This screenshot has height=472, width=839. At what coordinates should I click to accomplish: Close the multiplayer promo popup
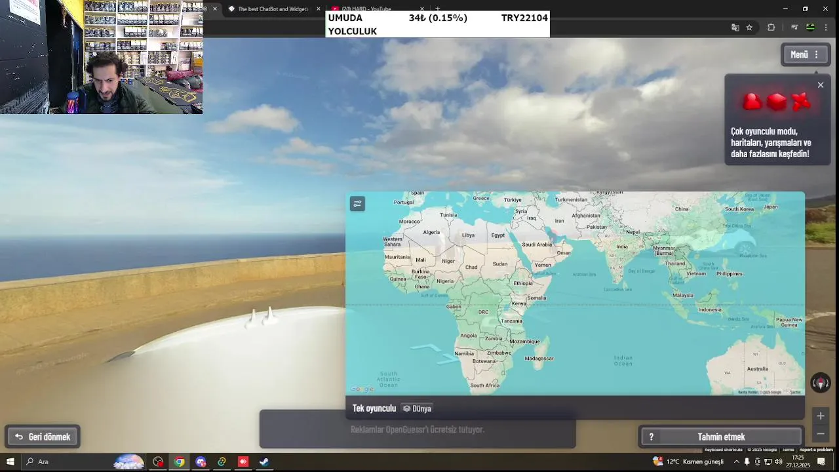click(x=821, y=85)
